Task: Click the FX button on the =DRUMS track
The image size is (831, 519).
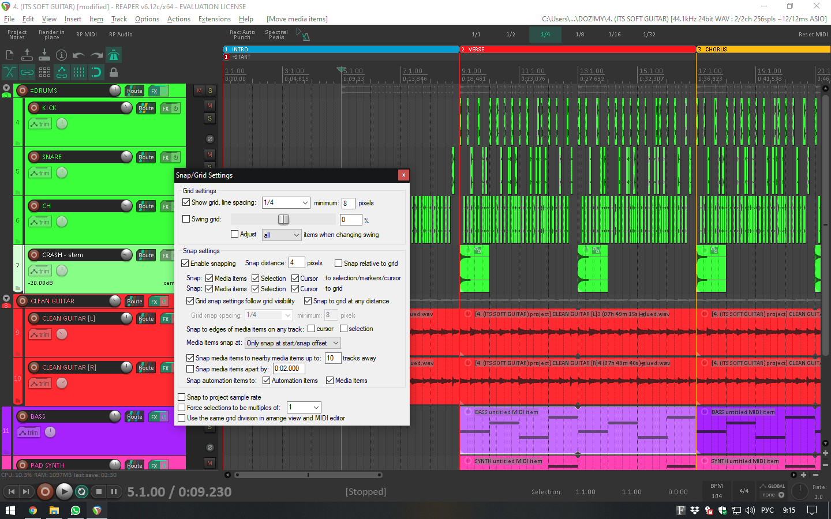Action: point(154,91)
